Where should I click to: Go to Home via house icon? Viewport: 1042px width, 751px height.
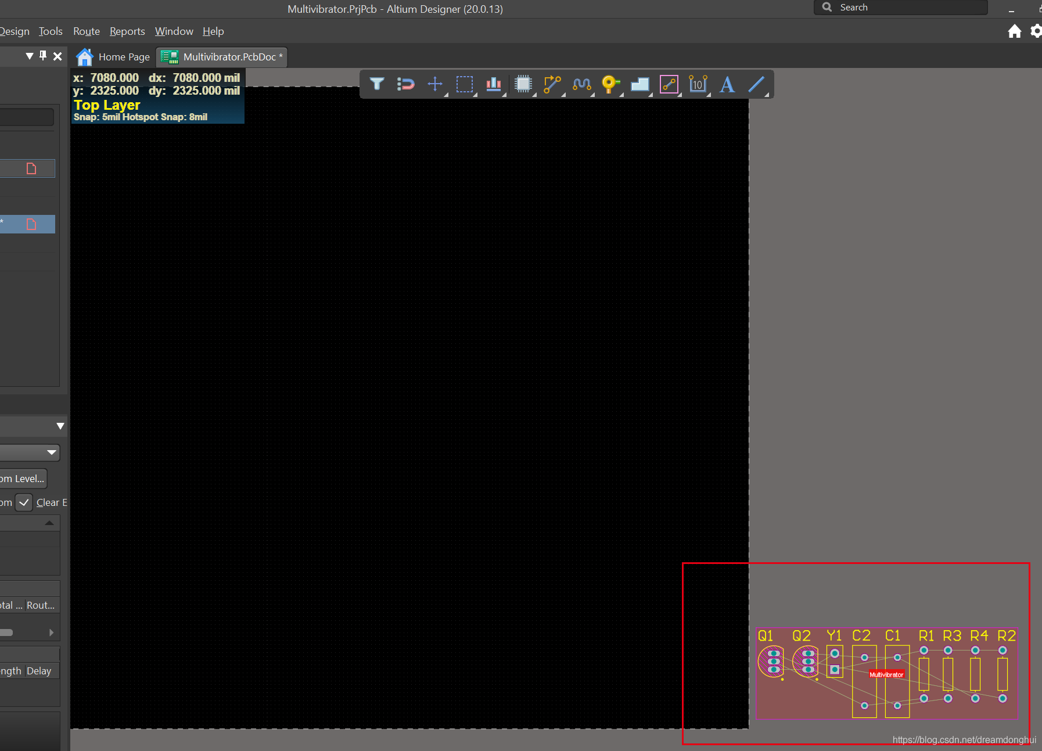tap(1015, 31)
